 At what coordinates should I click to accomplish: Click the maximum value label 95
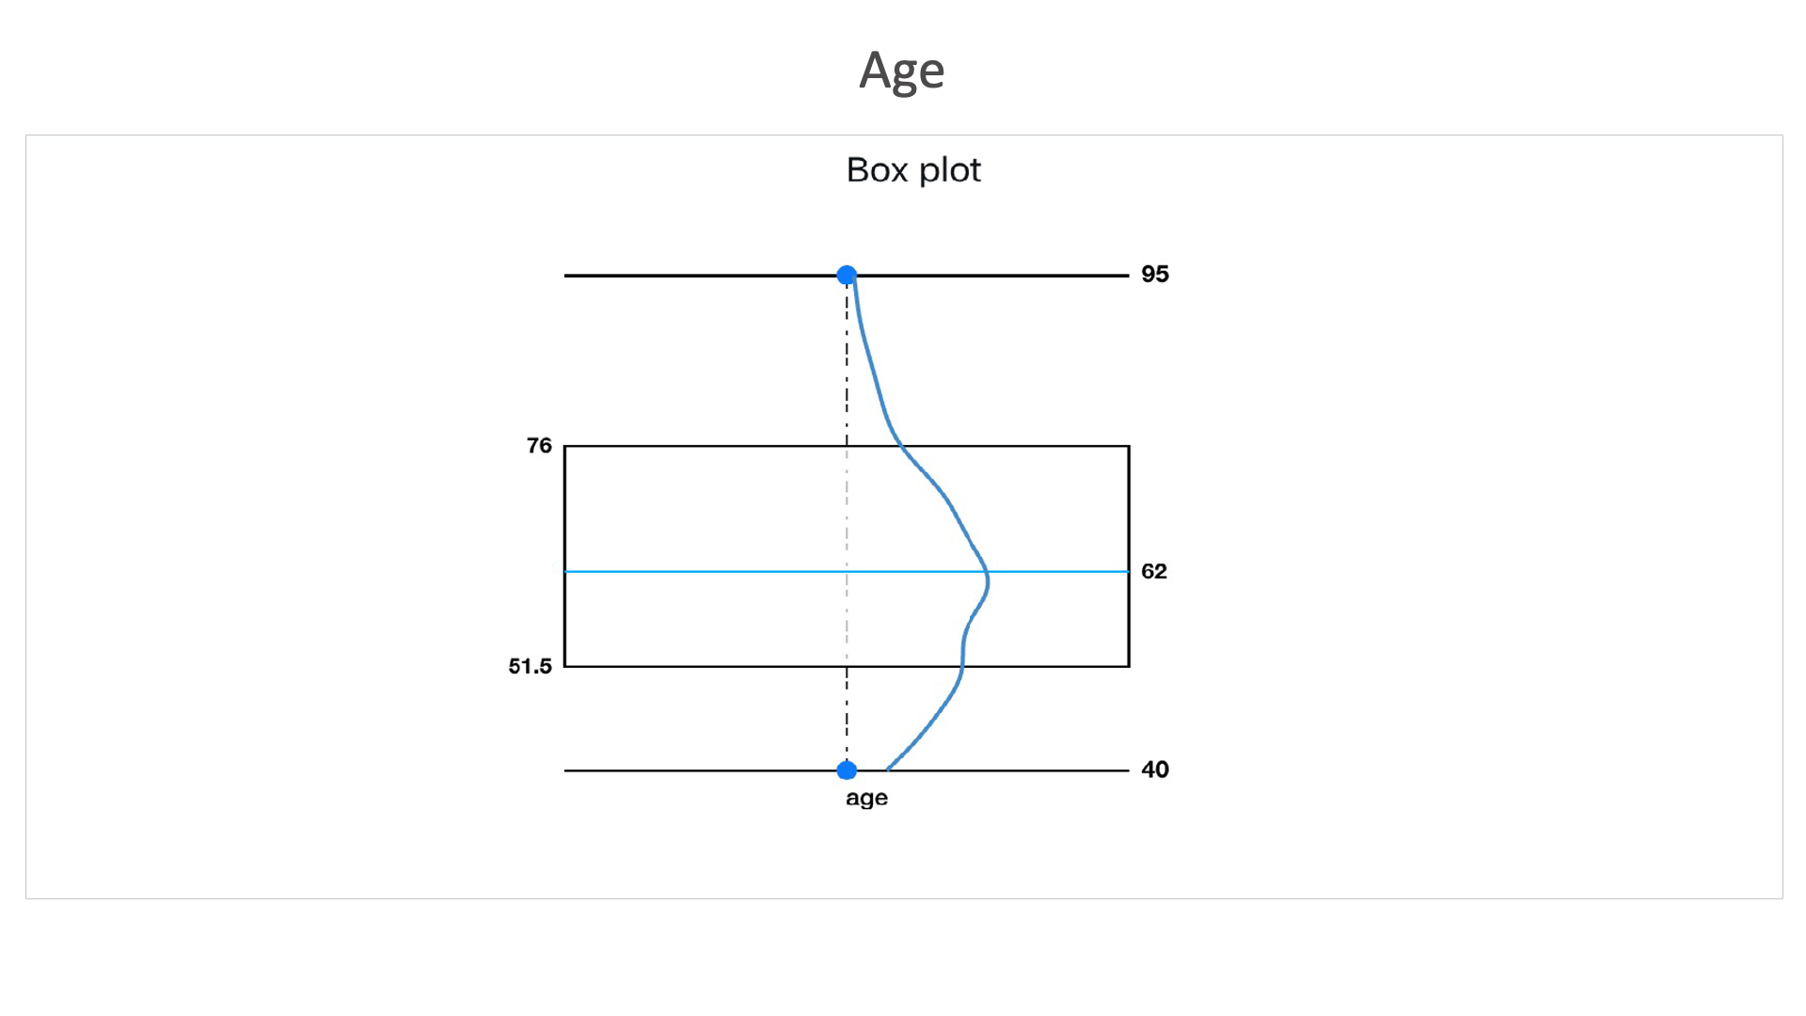click(1155, 274)
